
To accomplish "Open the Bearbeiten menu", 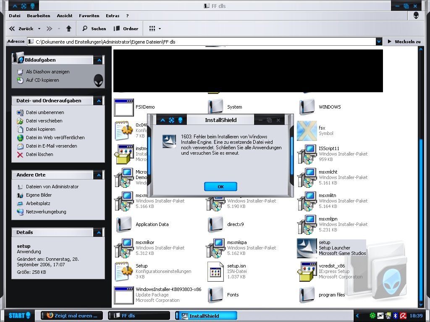I will point(38,16).
